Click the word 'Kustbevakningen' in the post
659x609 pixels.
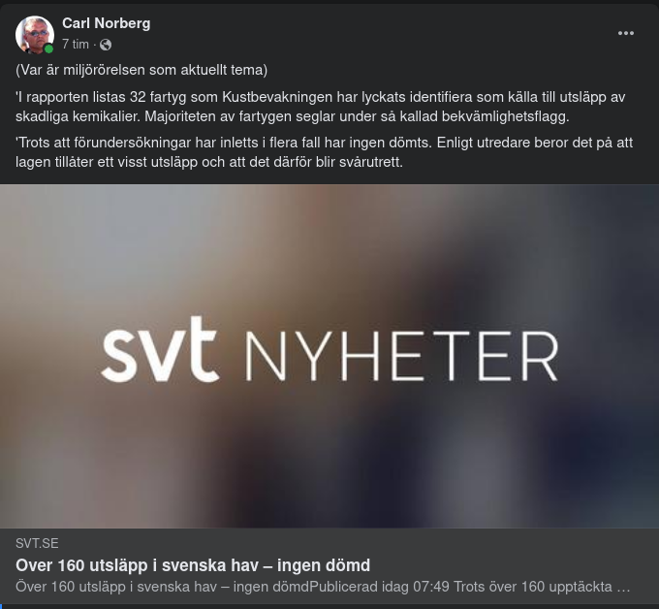(x=277, y=97)
